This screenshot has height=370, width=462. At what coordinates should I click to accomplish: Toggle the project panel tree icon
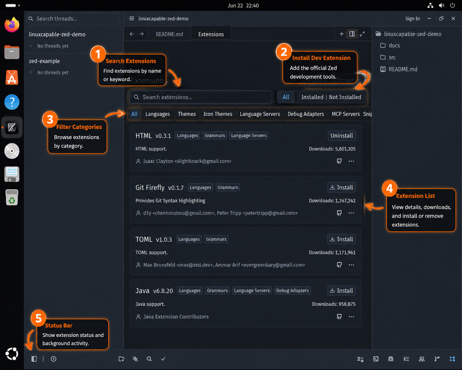[452, 359]
